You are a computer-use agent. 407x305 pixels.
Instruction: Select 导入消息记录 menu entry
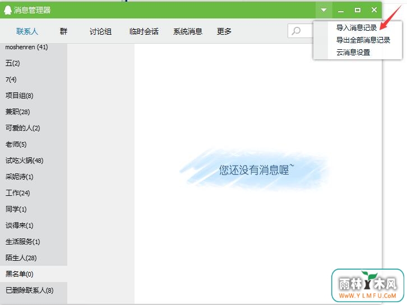tap(357, 28)
